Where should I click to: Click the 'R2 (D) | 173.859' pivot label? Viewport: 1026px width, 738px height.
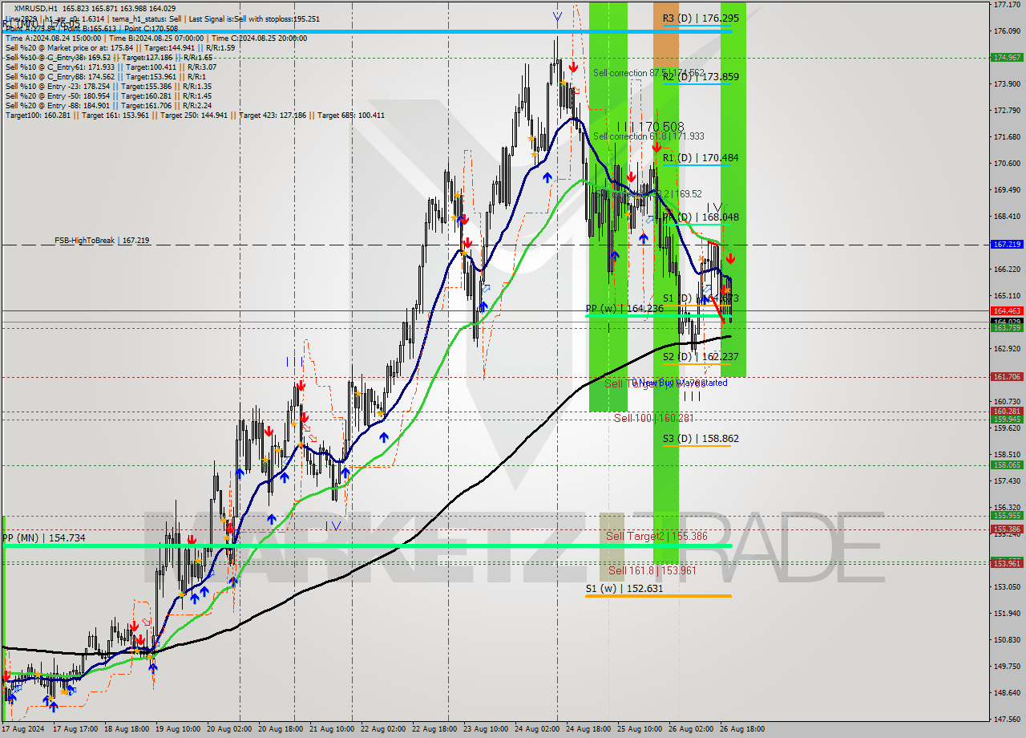[x=701, y=77]
